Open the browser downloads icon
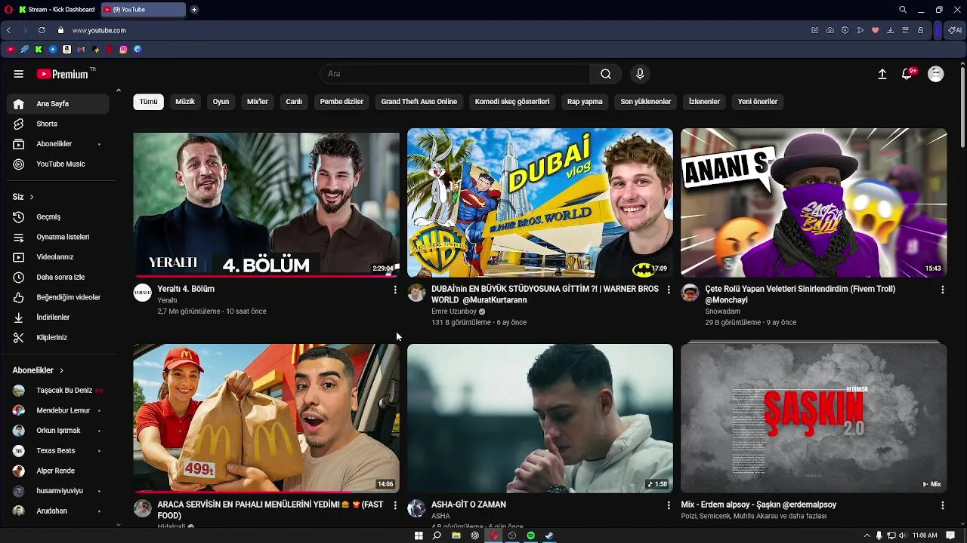The image size is (967, 543). coord(891,30)
